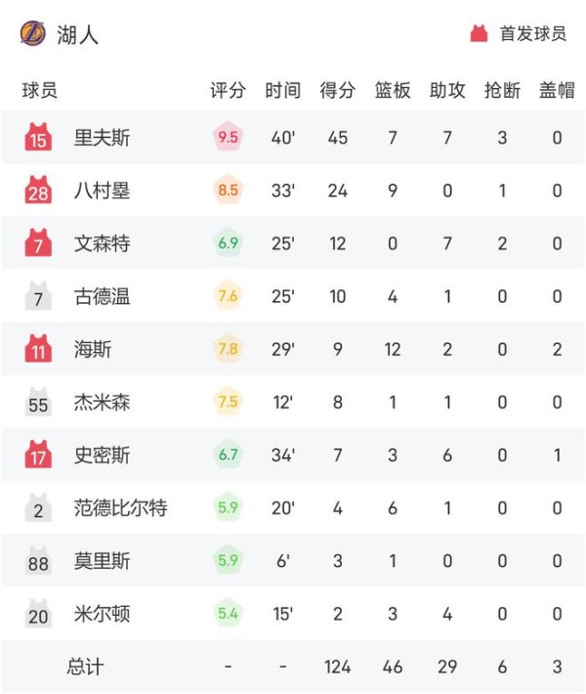Open player 文森特 details
586x694 pixels.
point(102,243)
